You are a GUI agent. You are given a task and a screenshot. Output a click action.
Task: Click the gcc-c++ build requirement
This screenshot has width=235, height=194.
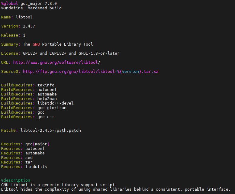pos(46,117)
